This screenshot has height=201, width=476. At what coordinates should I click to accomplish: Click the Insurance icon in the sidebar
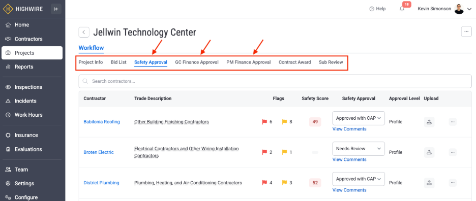[x=8, y=135]
